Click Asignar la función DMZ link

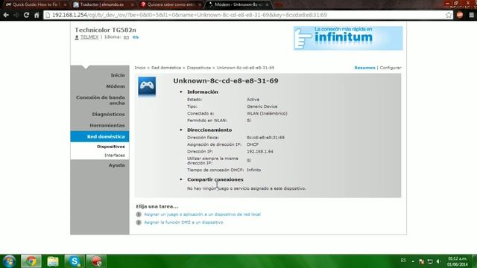[183, 223]
